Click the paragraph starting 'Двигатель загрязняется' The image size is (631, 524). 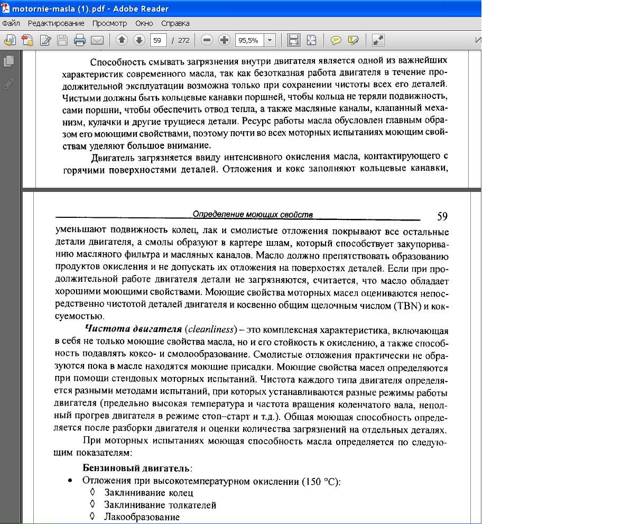256,163
